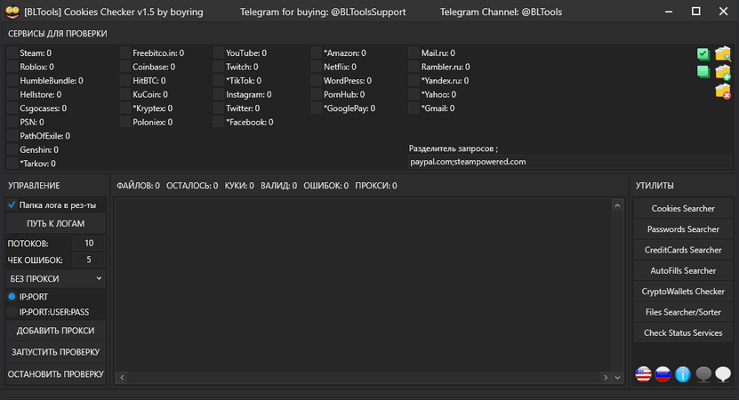Click the ЧЕК ОШИБОК field showing 5
739x400 pixels.
pyautogui.click(x=89, y=260)
